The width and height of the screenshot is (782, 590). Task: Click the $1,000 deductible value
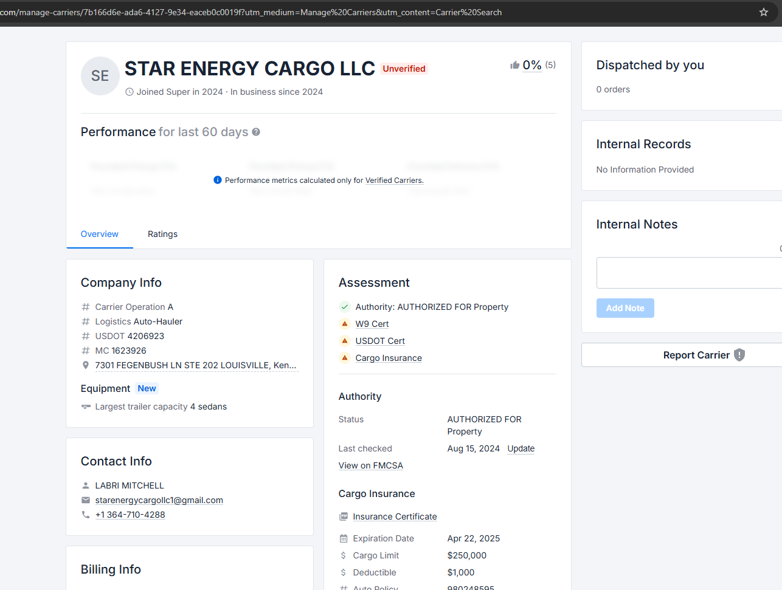(x=461, y=572)
